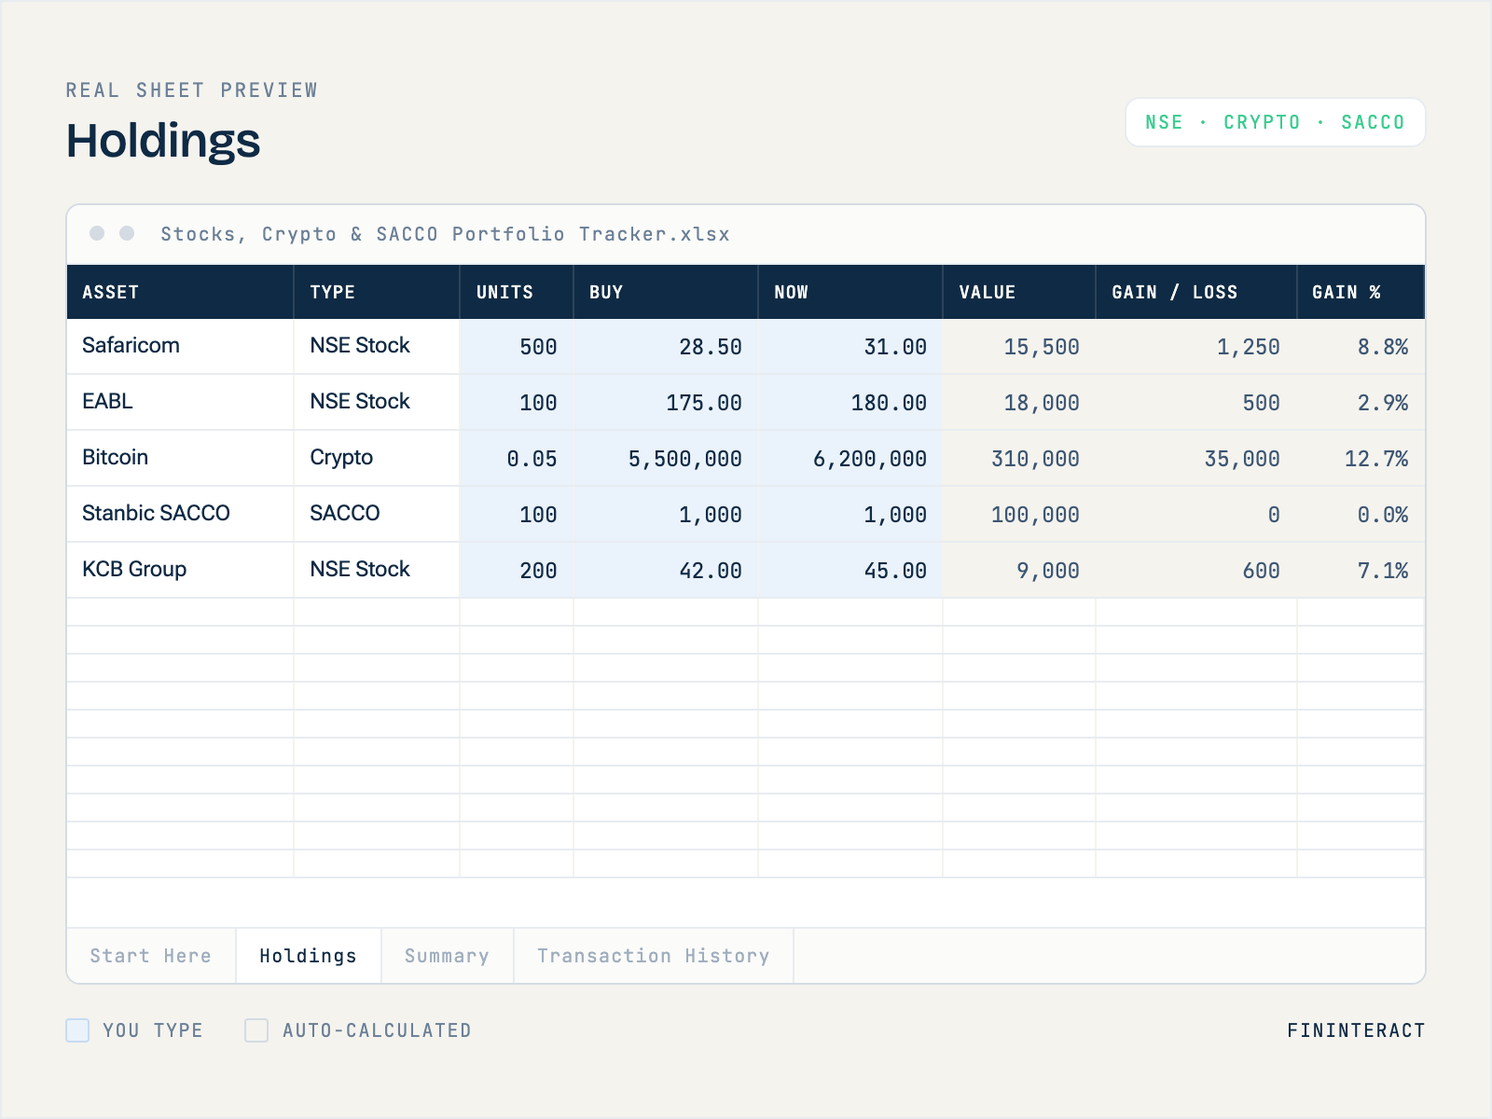
Task: Click the KCB Group asset cell
Action: (x=180, y=570)
